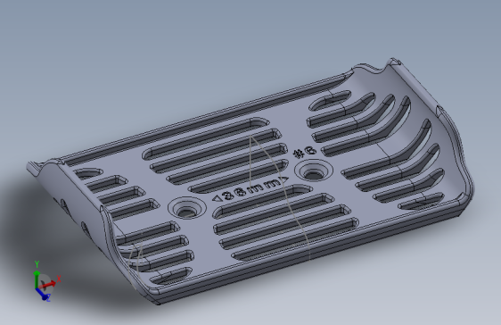Select the countersunk hole below the #6 marking
This screenshot has height=325, width=501.
[313, 171]
